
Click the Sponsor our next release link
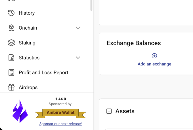60,124
